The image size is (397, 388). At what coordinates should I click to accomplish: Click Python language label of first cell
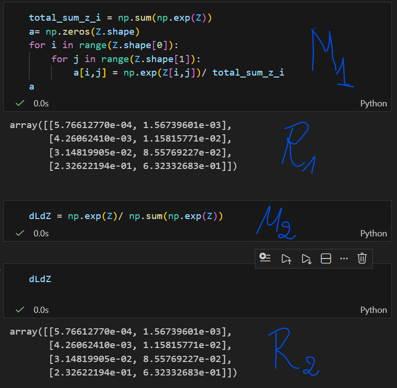tap(373, 103)
